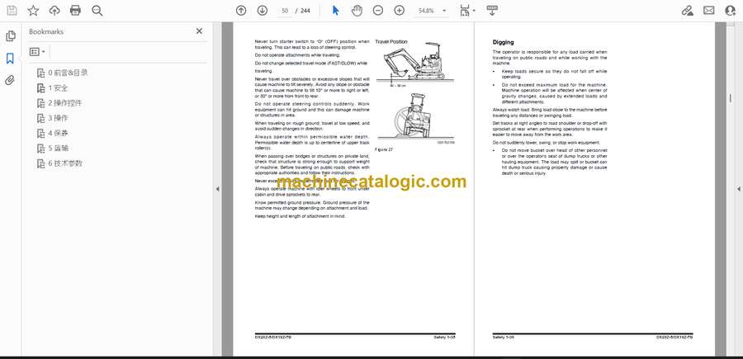Go to next page arrow
743x359 pixels.
click(x=262, y=11)
